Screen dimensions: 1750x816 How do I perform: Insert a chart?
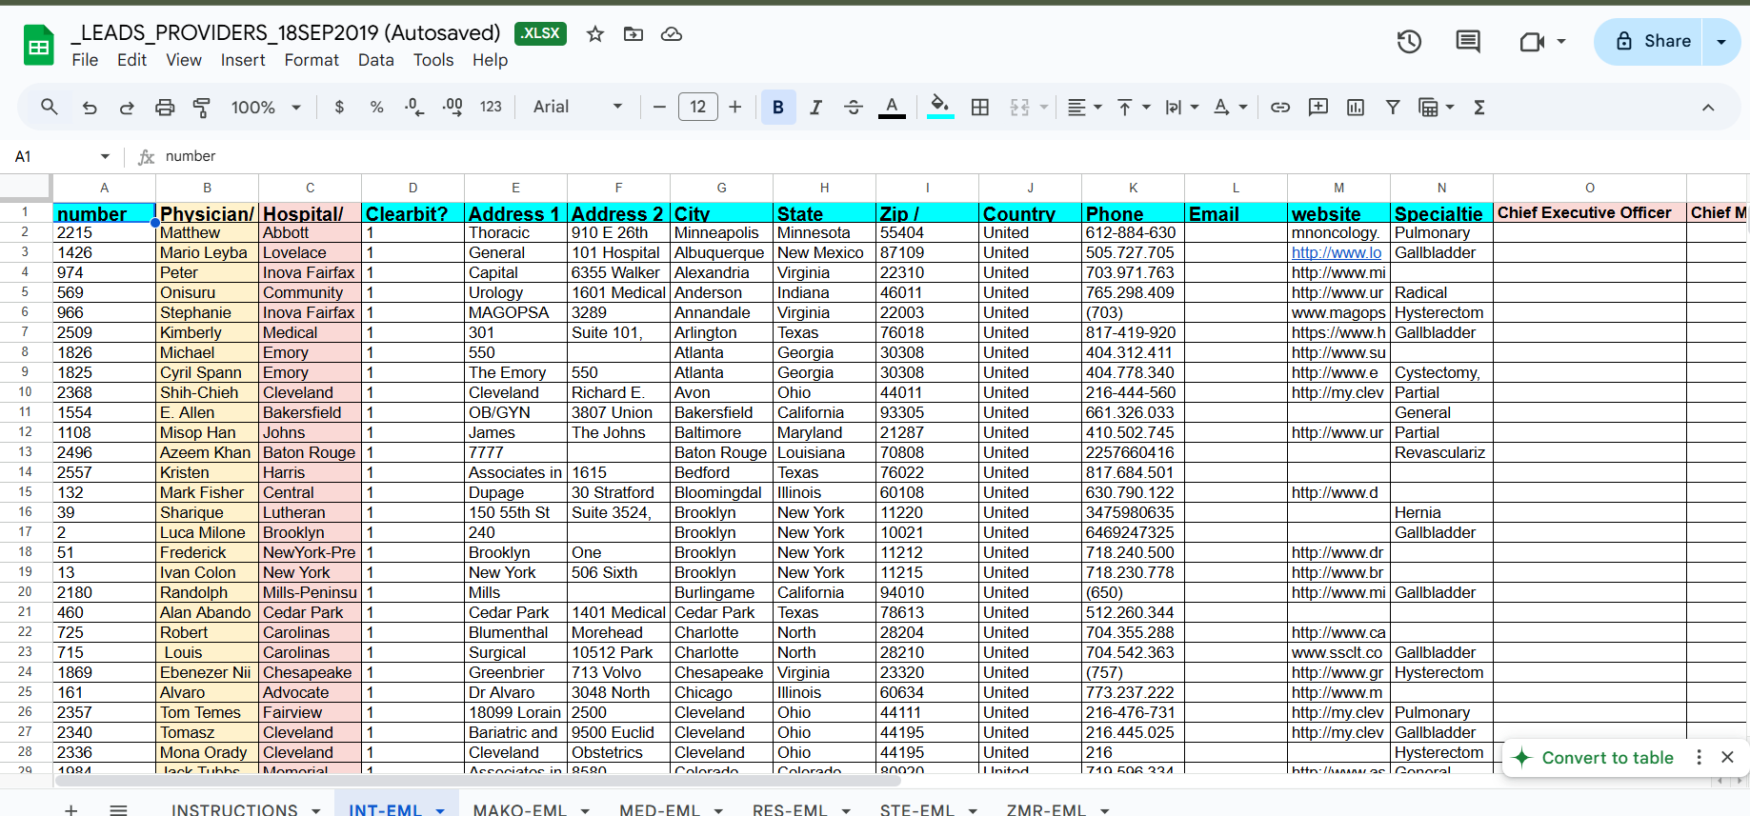coord(1356,108)
